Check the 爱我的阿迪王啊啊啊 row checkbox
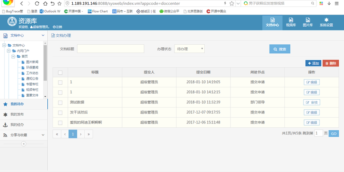This screenshot has width=344, height=172. click(x=60, y=123)
